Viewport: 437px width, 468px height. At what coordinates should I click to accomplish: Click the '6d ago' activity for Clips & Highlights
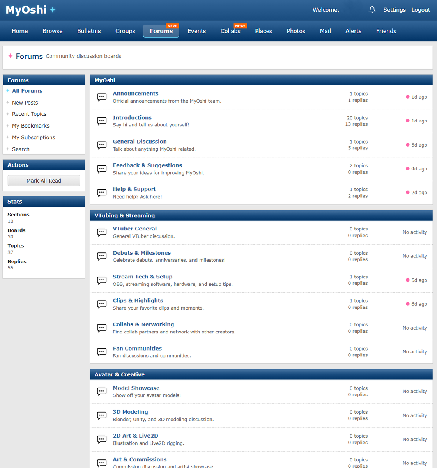(416, 304)
